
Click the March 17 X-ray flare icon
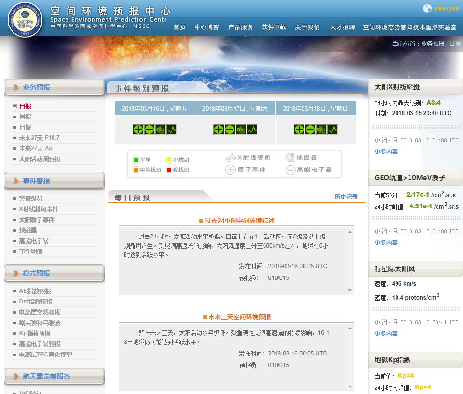(x=252, y=130)
